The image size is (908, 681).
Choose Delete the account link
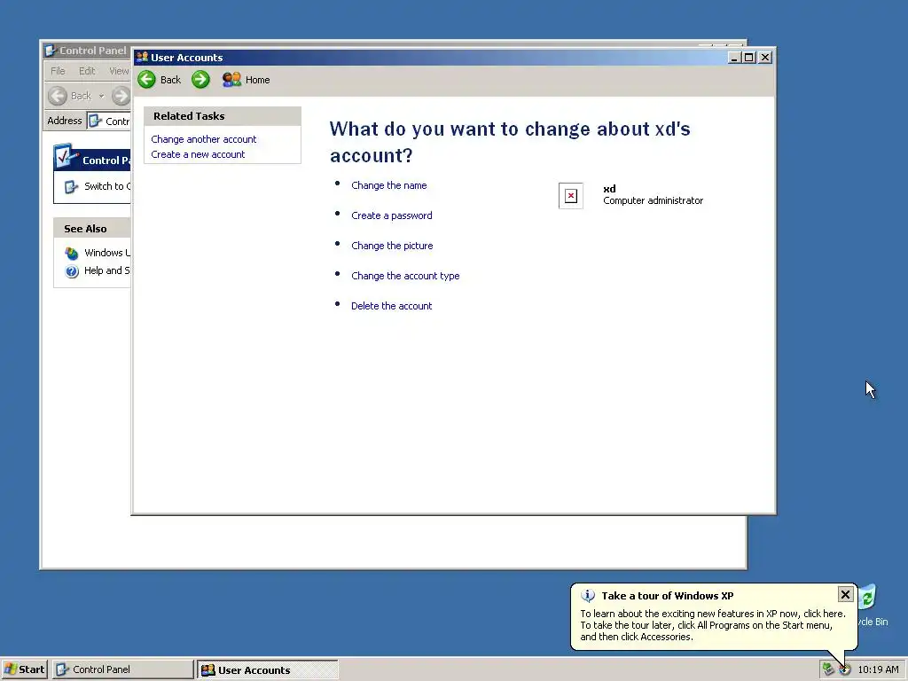[391, 306]
